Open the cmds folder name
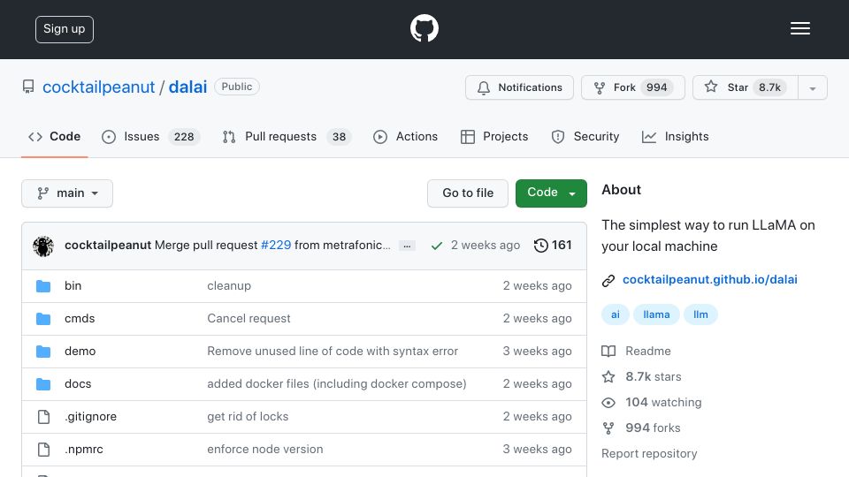 pyautogui.click(x=80, y=319)
